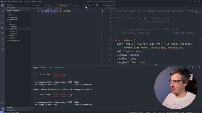202x113 pixels.
Task: Click the $font-size variable in _fonts.scss editor
Action: tap(49, 11)
